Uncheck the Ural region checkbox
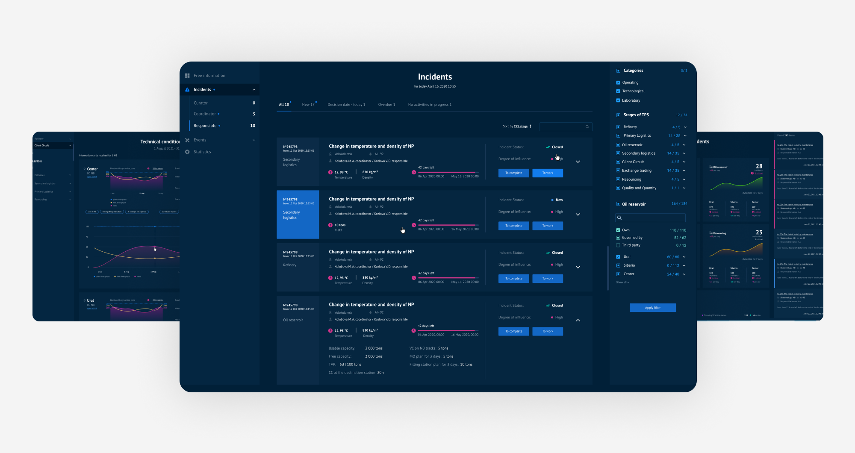The image size is (855, 453). click(618, 257)
